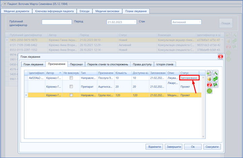Click the Публічний ідентифікатор input field
This screenshot has height=158, width=243.
point(57,22)
